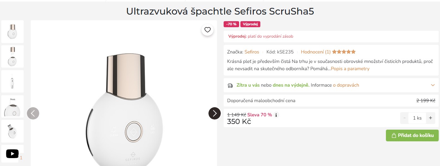
Task: Open Hodnocení (1) reviews link
Action: [316, 52]
